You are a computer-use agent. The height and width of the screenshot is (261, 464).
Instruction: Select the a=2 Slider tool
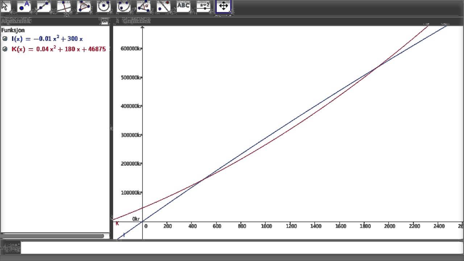point(203,6)
